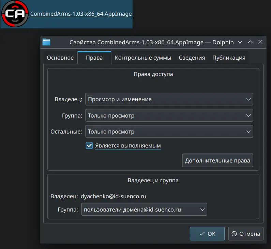
Task: Expand the Владелец permissions dropdown
Action: (x=169, y=99)
